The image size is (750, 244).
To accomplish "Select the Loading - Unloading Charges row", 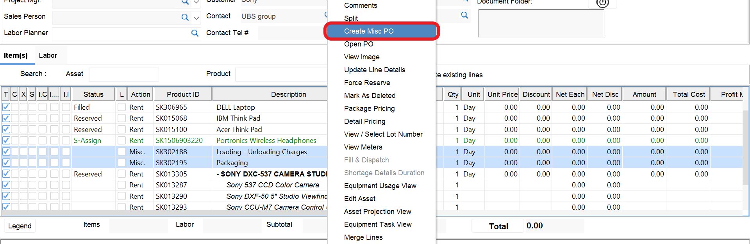I will coord(261,152).
